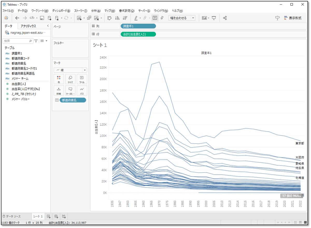Click the fix axes pin icon
The width and height of the screenshot is (311, 228).
coord(162,18)
